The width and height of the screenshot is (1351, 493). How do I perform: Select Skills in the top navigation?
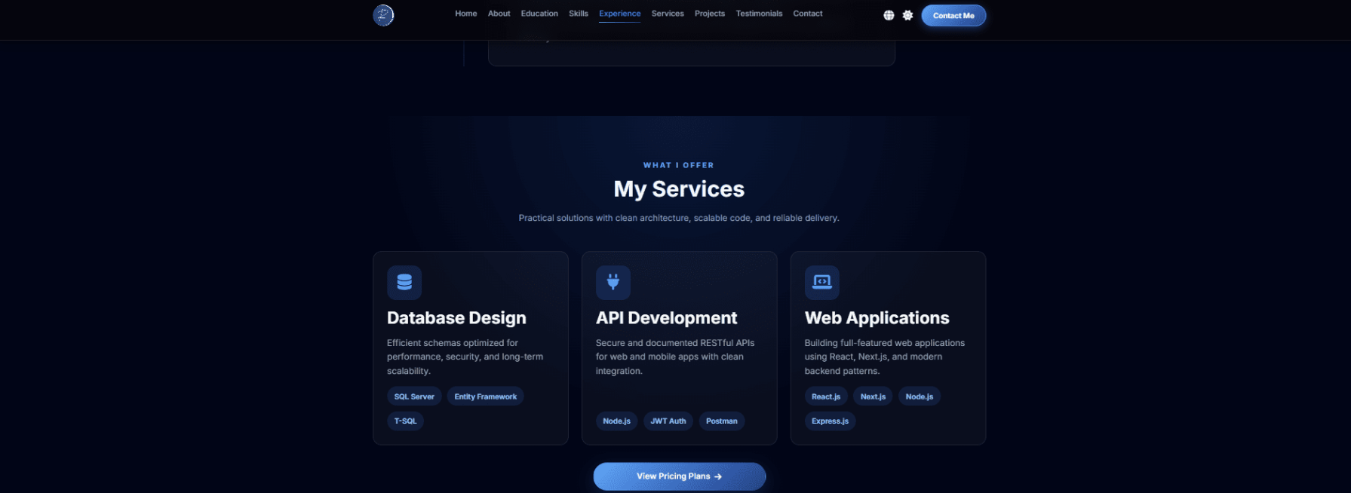click(x=579, y=14)
